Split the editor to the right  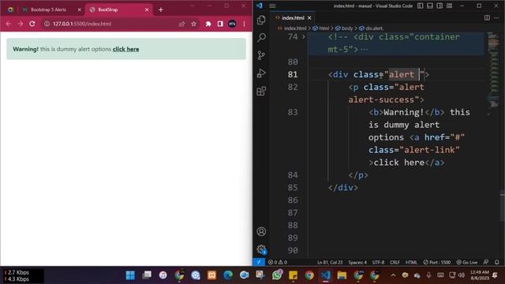[x=487, y=17]
